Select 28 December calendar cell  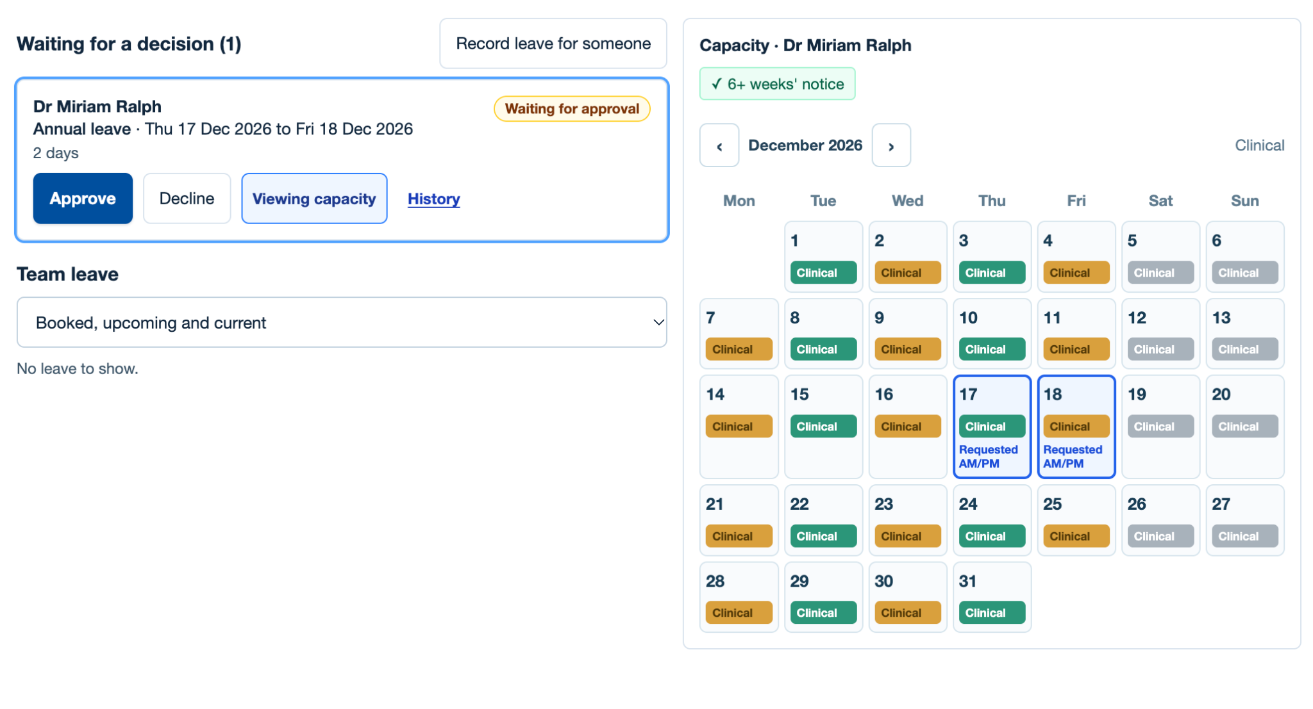[739, 597]
